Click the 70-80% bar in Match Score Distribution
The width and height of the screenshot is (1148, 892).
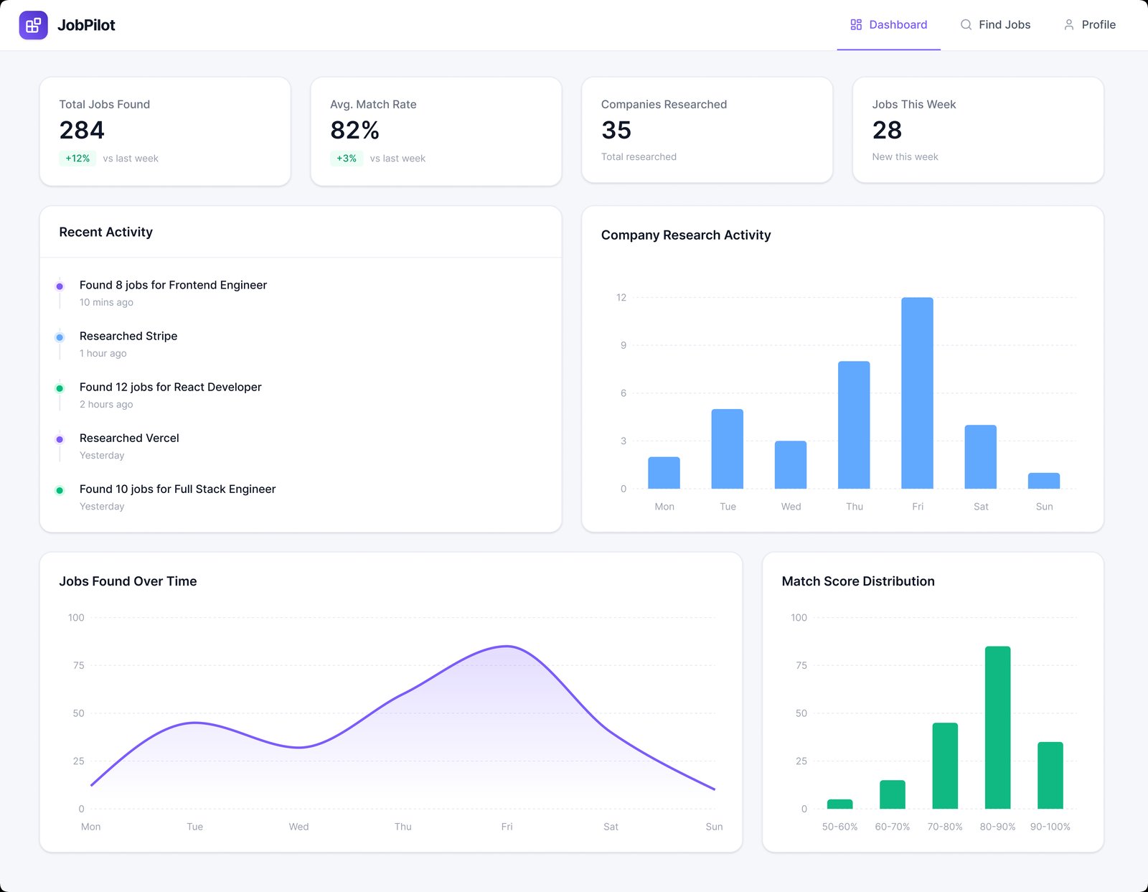(x=945, y=766)
